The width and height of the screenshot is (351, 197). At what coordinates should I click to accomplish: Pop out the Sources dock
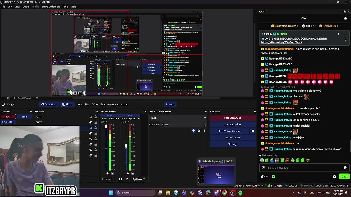click(97, 112)
